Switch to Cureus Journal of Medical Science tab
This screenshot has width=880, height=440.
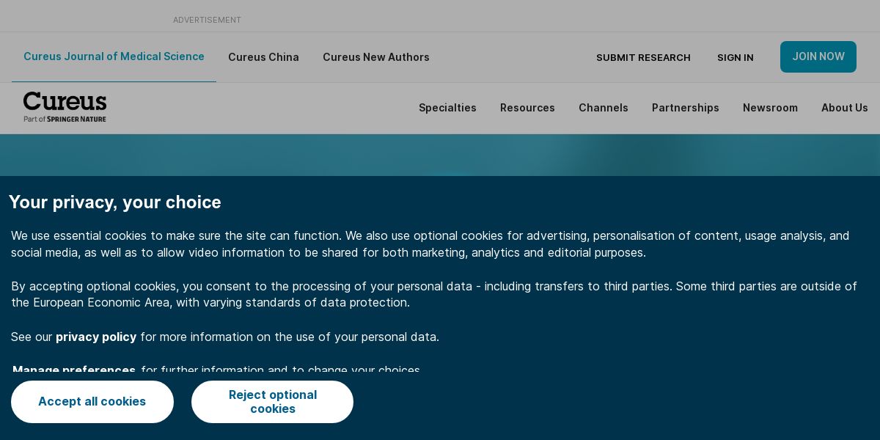[x=114, y=56]
